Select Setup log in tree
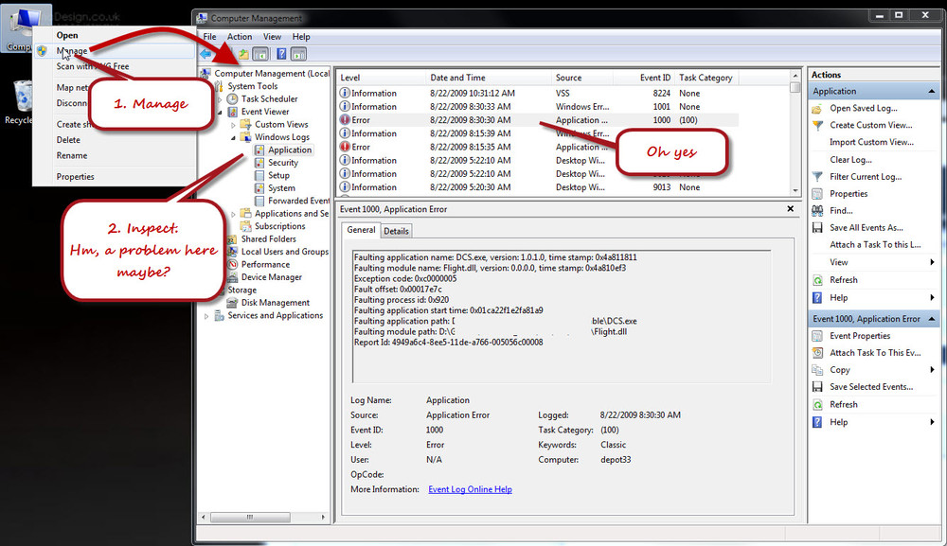This screenshot has height=546, width=947. pos(278,175)
